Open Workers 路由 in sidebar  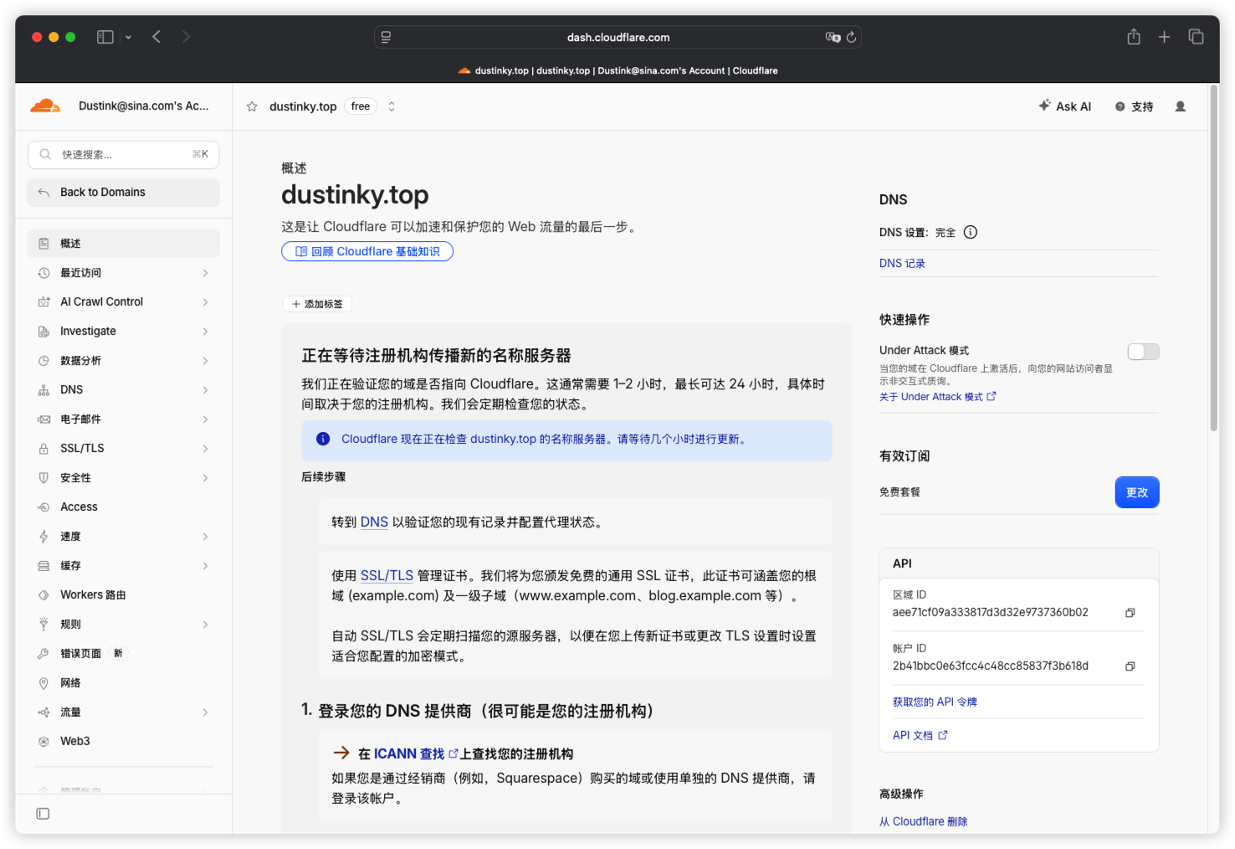pyautogui.click(x=124, y=595)
